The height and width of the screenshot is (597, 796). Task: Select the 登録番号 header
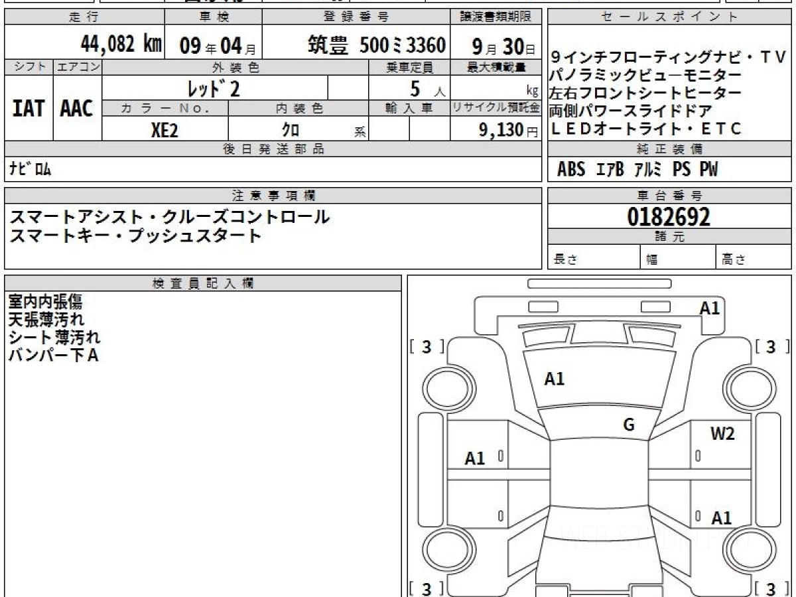(357, 17)
